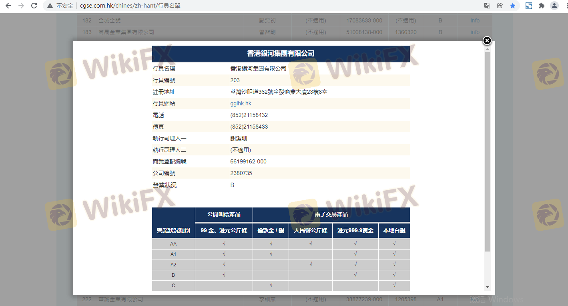Click the 電子交易產品 table header

tap(331, 215)
